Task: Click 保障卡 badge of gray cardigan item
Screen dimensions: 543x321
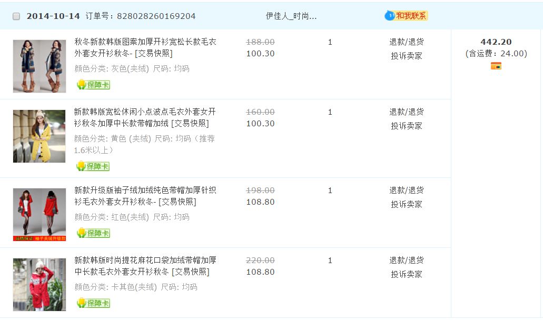Action: pyautogui.click(x=93, y=85)
